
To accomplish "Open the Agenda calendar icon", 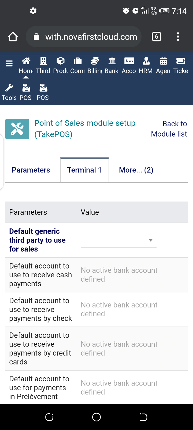I will pyautogui.click(x=164, y=61).
